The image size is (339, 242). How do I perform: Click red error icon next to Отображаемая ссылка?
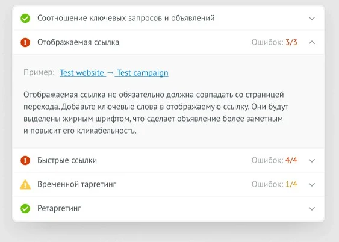click(x=25, y=42)
